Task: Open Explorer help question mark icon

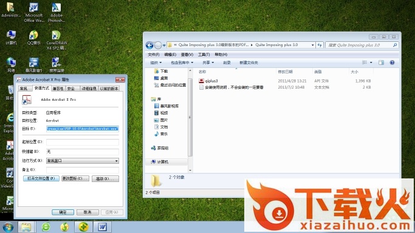Action: click(x=393, y=62)
